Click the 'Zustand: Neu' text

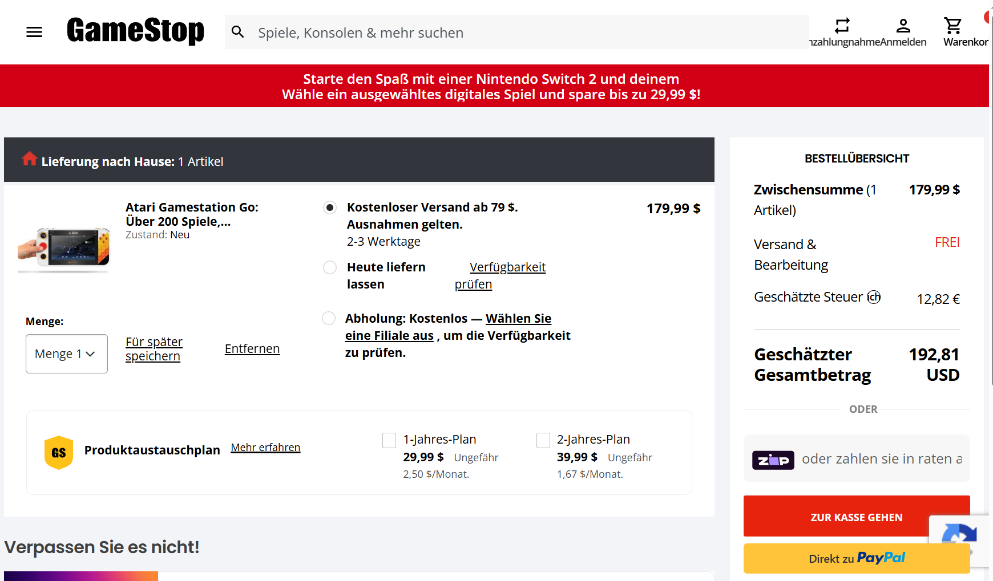pos(158,235)
